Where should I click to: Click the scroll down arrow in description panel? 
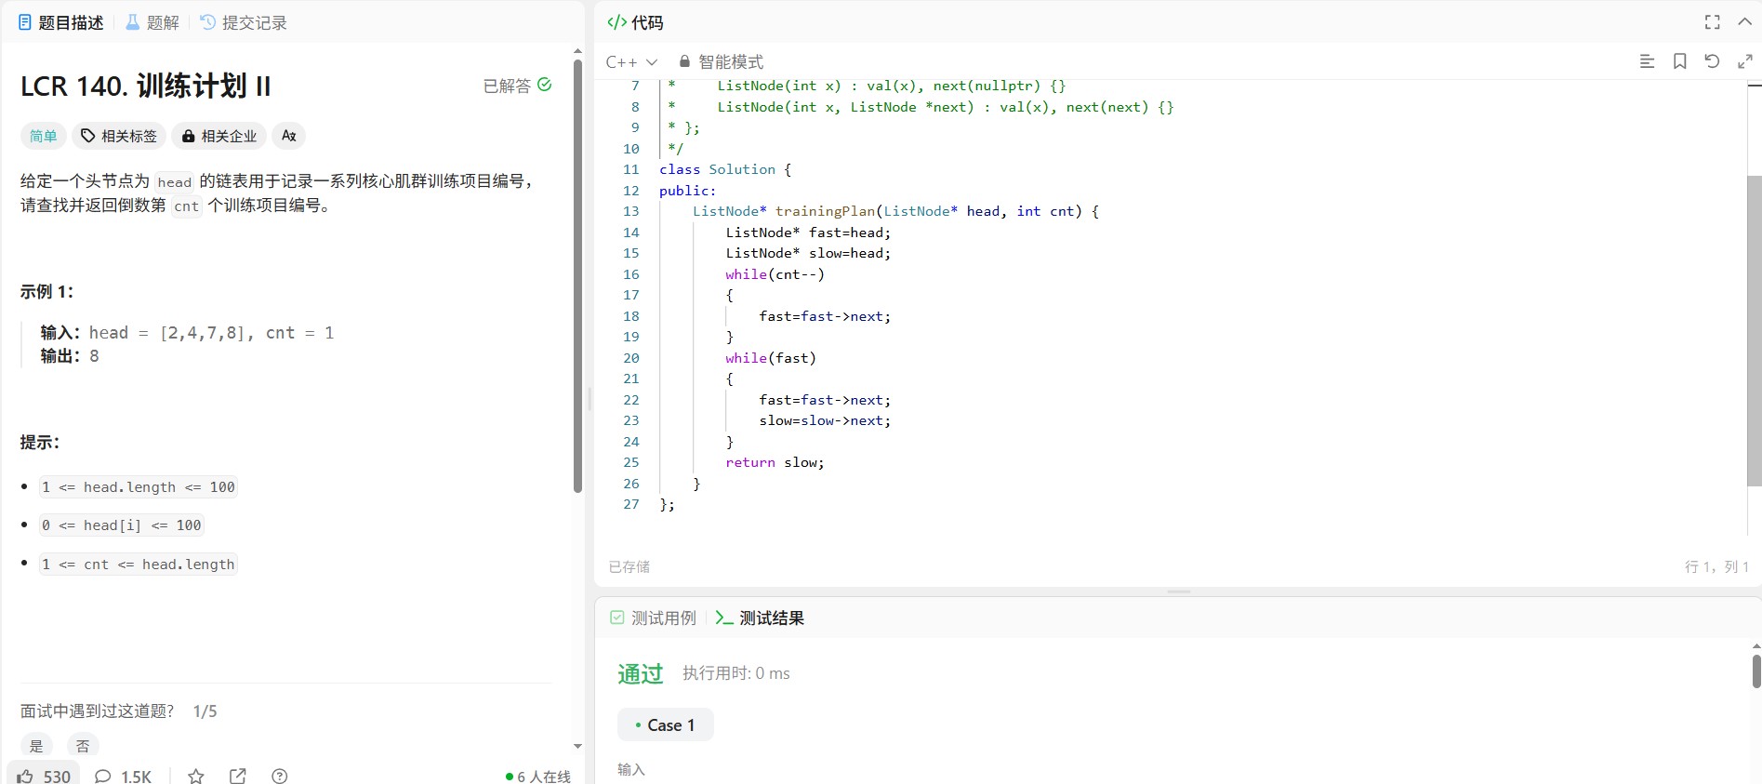pyautogui.click(x=577, y=746)
